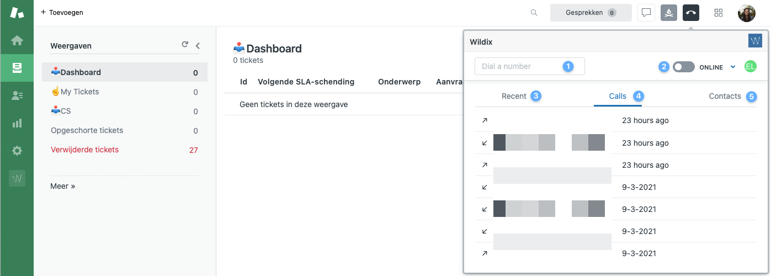Viewport: 771px width, 276px height.
Task: Click the search magnifier icon
Action: (534, 13)
